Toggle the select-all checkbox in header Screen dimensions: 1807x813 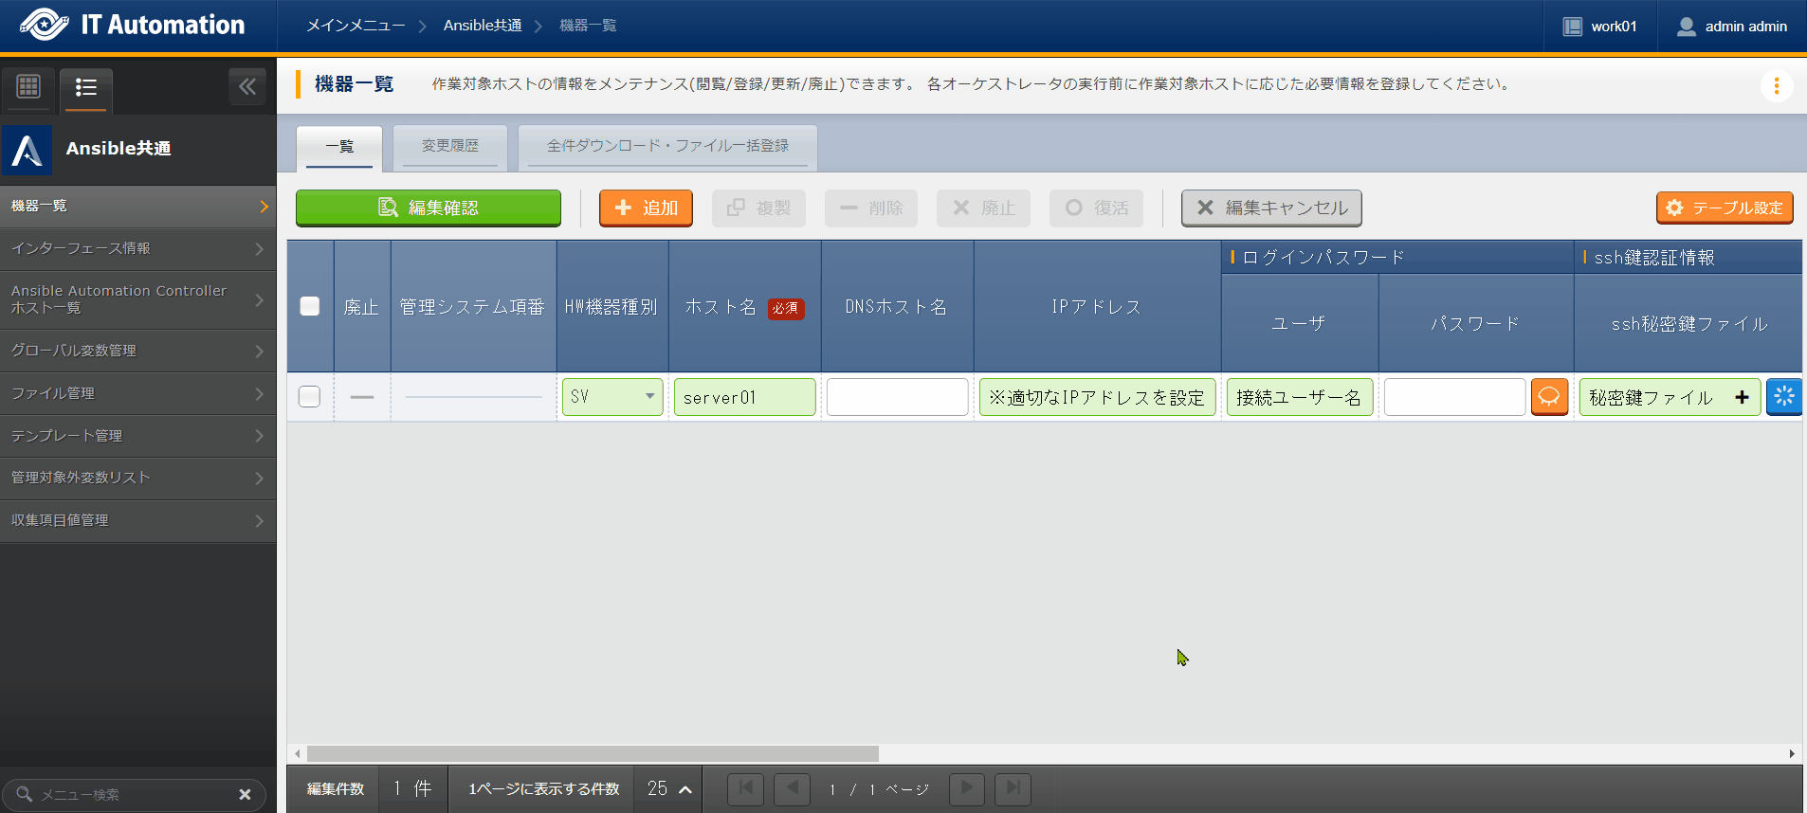pos(310,306)
